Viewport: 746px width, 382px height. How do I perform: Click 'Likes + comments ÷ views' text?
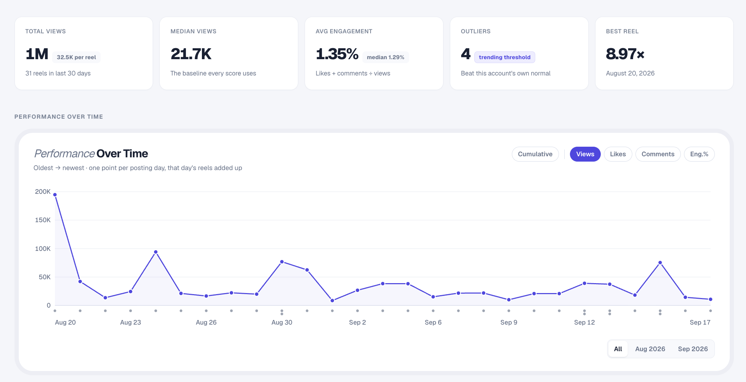click(x=353, y=73)
